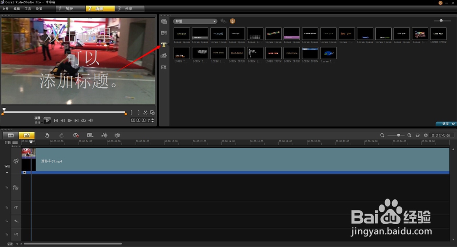Open the 标题 category dropdown
Viewport: 457px width, 247px height.
[195, 21]
